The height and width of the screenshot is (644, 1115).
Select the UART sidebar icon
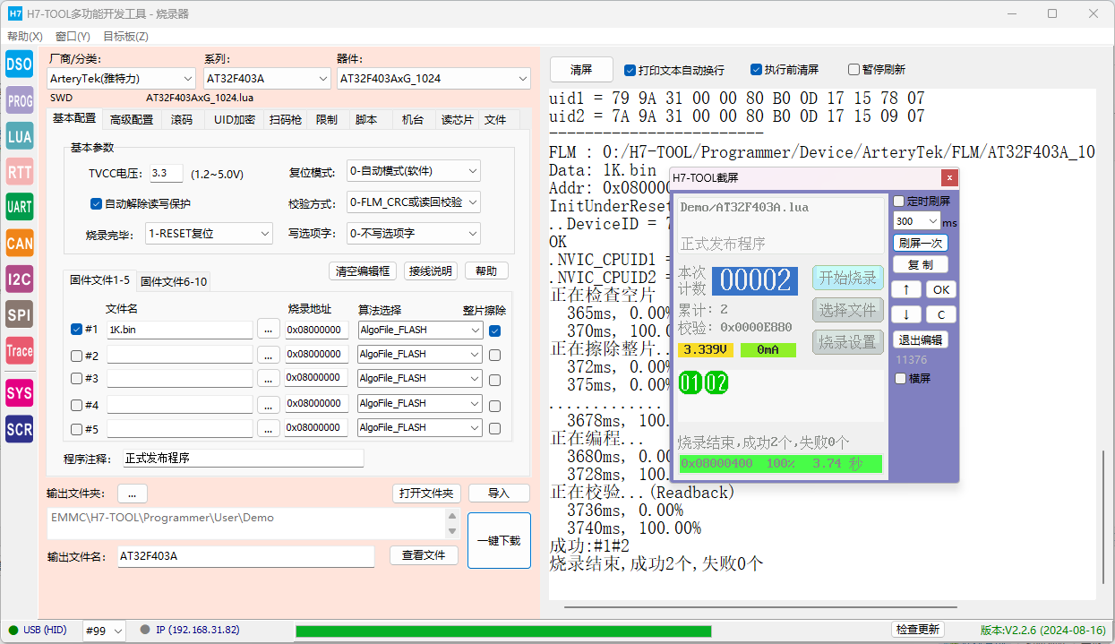point(20,207)
